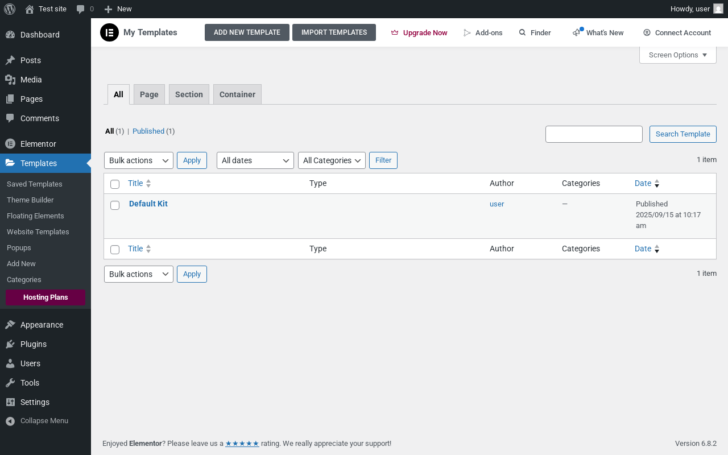This screenshot has width=728, height=455.
Task: Click the What's New megaphone icon
Action: (577, 32)
